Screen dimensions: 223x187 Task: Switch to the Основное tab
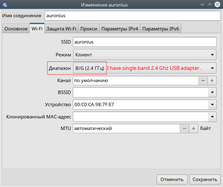point(16,29)
